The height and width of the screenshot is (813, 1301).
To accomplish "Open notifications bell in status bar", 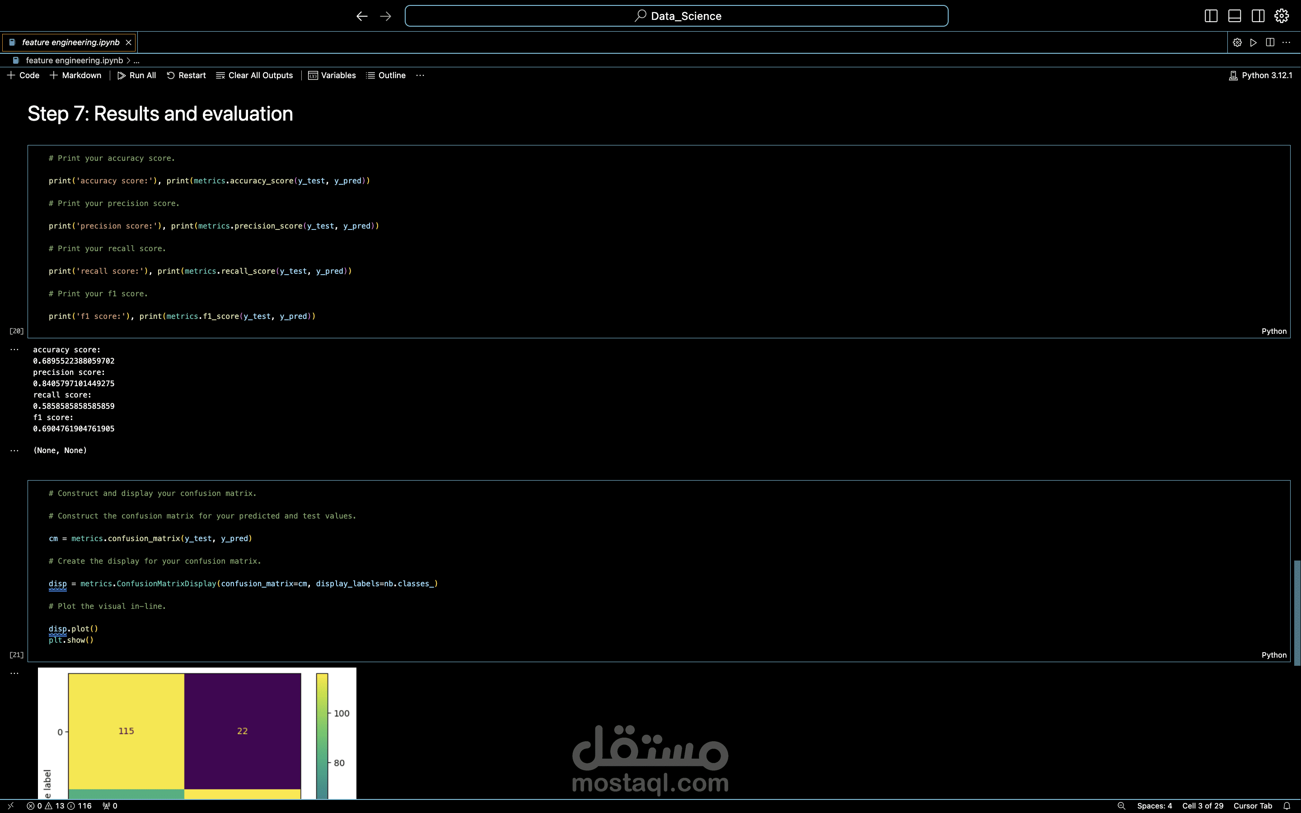I will [x=1287, y=805].
